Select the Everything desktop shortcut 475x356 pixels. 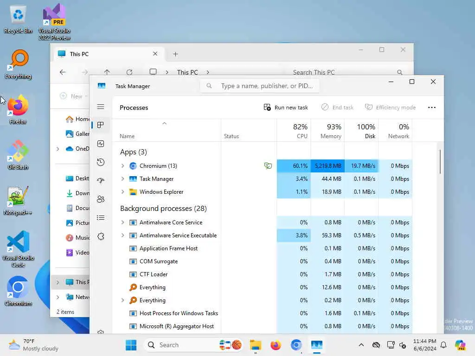pyautogui.click(x=18, y=64)
